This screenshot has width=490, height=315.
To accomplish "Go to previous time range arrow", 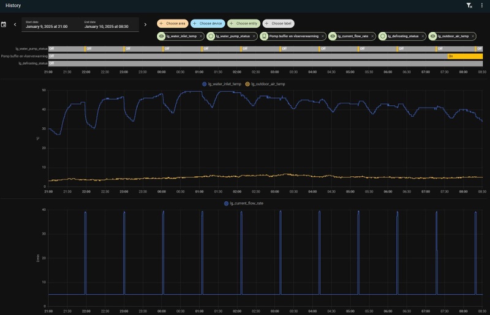I will (x=16, y=24).
